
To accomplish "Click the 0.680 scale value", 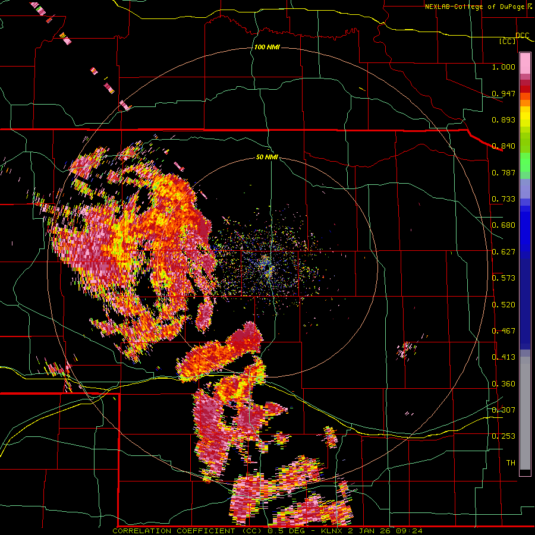I will [503, 225].
